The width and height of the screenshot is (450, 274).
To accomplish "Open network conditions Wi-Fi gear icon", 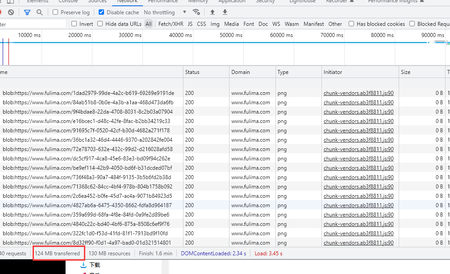I will 196,12.
